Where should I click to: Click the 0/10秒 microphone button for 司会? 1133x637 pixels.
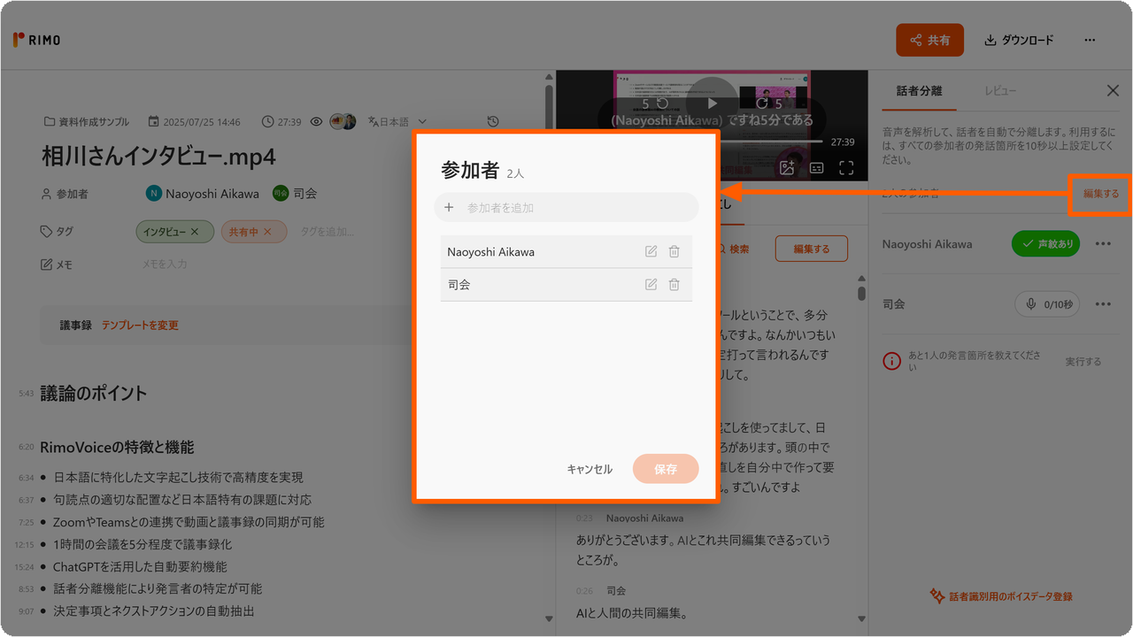(x=1048, y=303)
